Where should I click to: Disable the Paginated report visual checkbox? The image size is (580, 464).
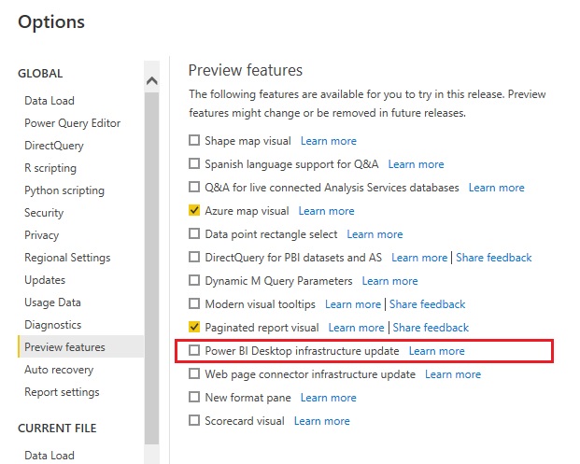(x=194, y=327)
